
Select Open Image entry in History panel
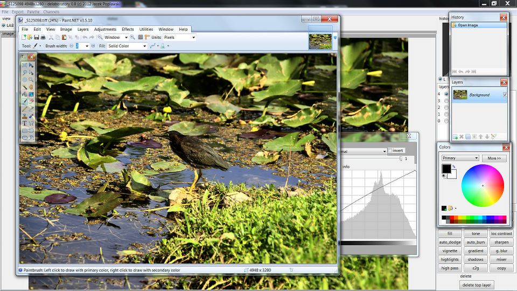pos(479,25)
